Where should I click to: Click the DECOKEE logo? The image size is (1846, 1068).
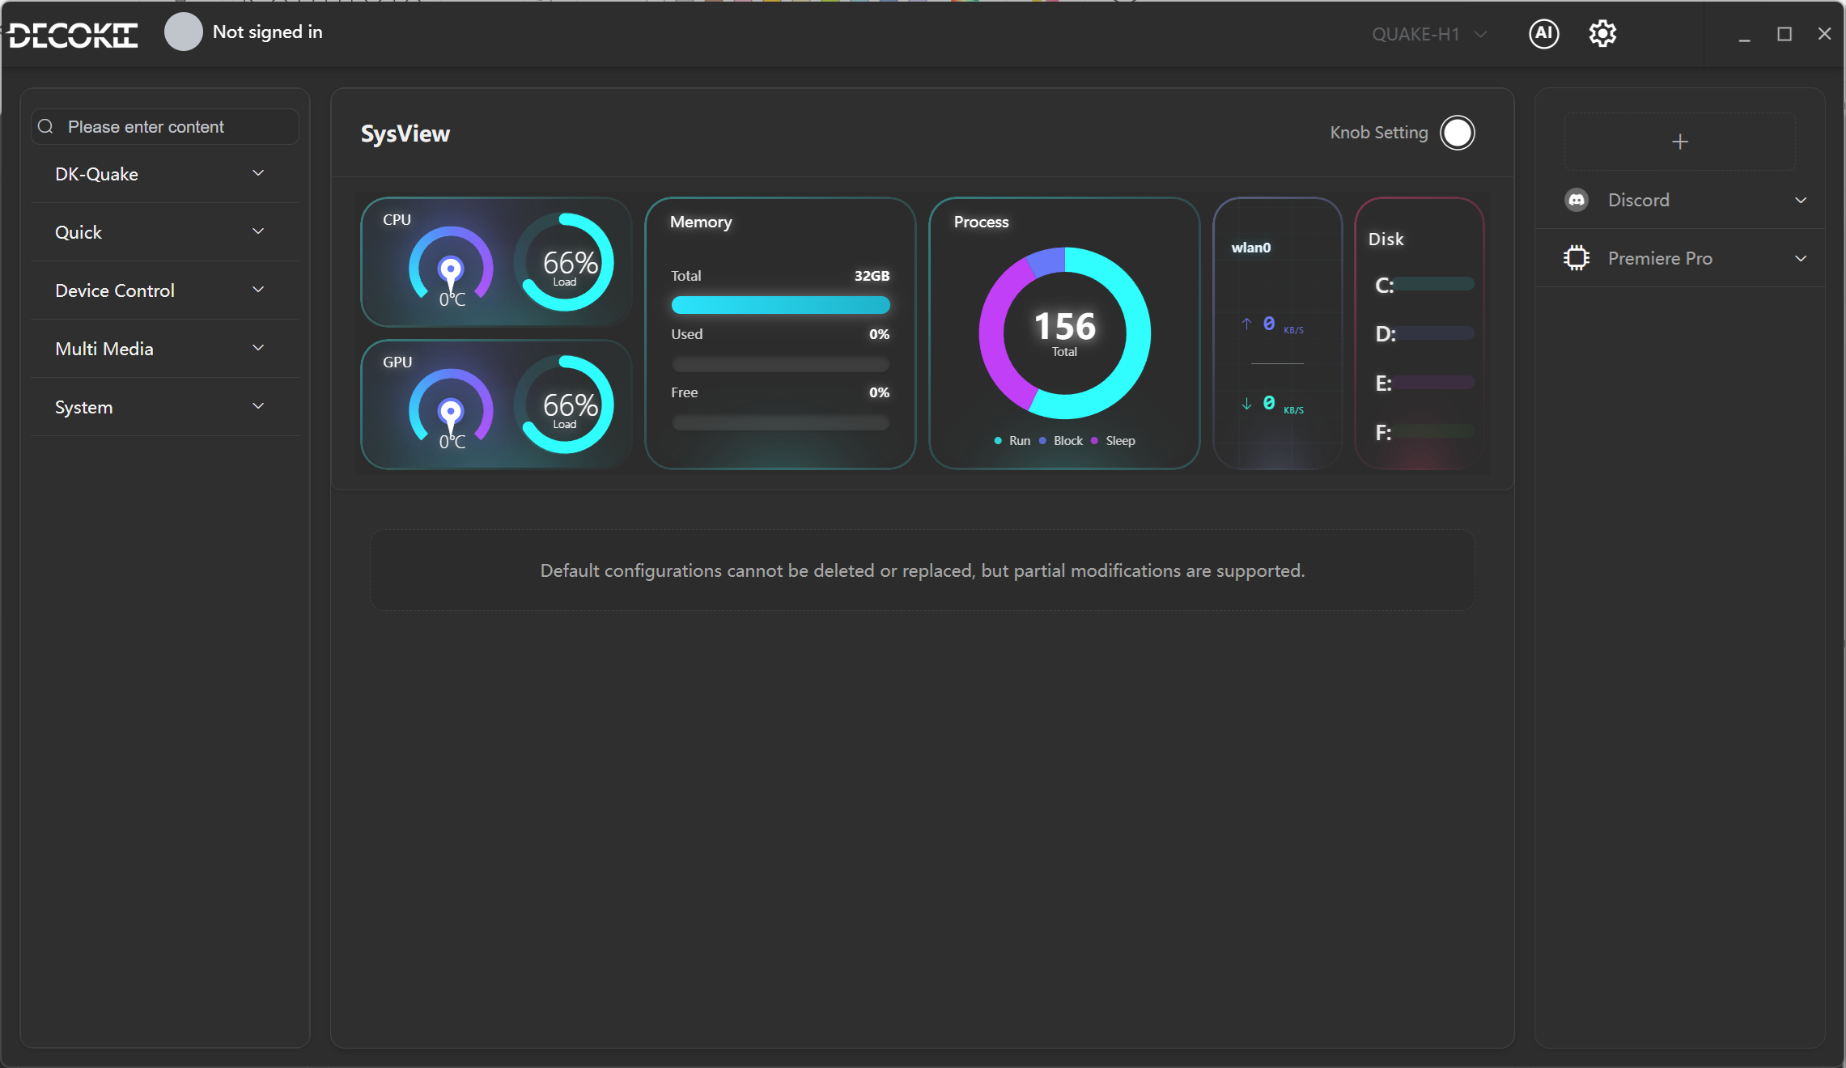point(73,34)
